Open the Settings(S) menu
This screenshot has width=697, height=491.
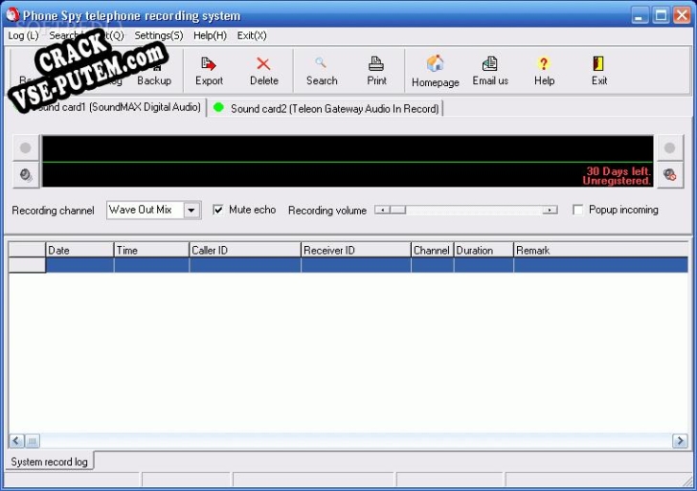159,35
